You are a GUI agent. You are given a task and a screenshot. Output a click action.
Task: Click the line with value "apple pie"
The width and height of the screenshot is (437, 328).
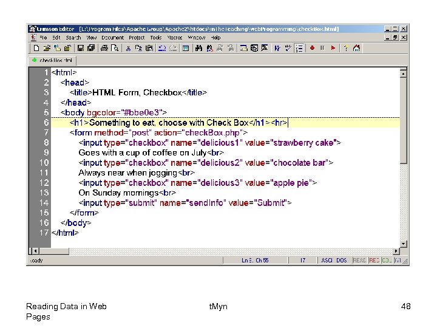(x=198, y=183)
